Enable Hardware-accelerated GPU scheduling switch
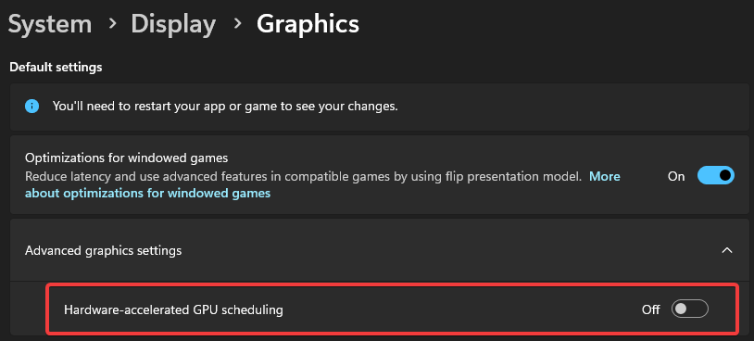Viewport: 754px width, 341px height. [689, 309]
